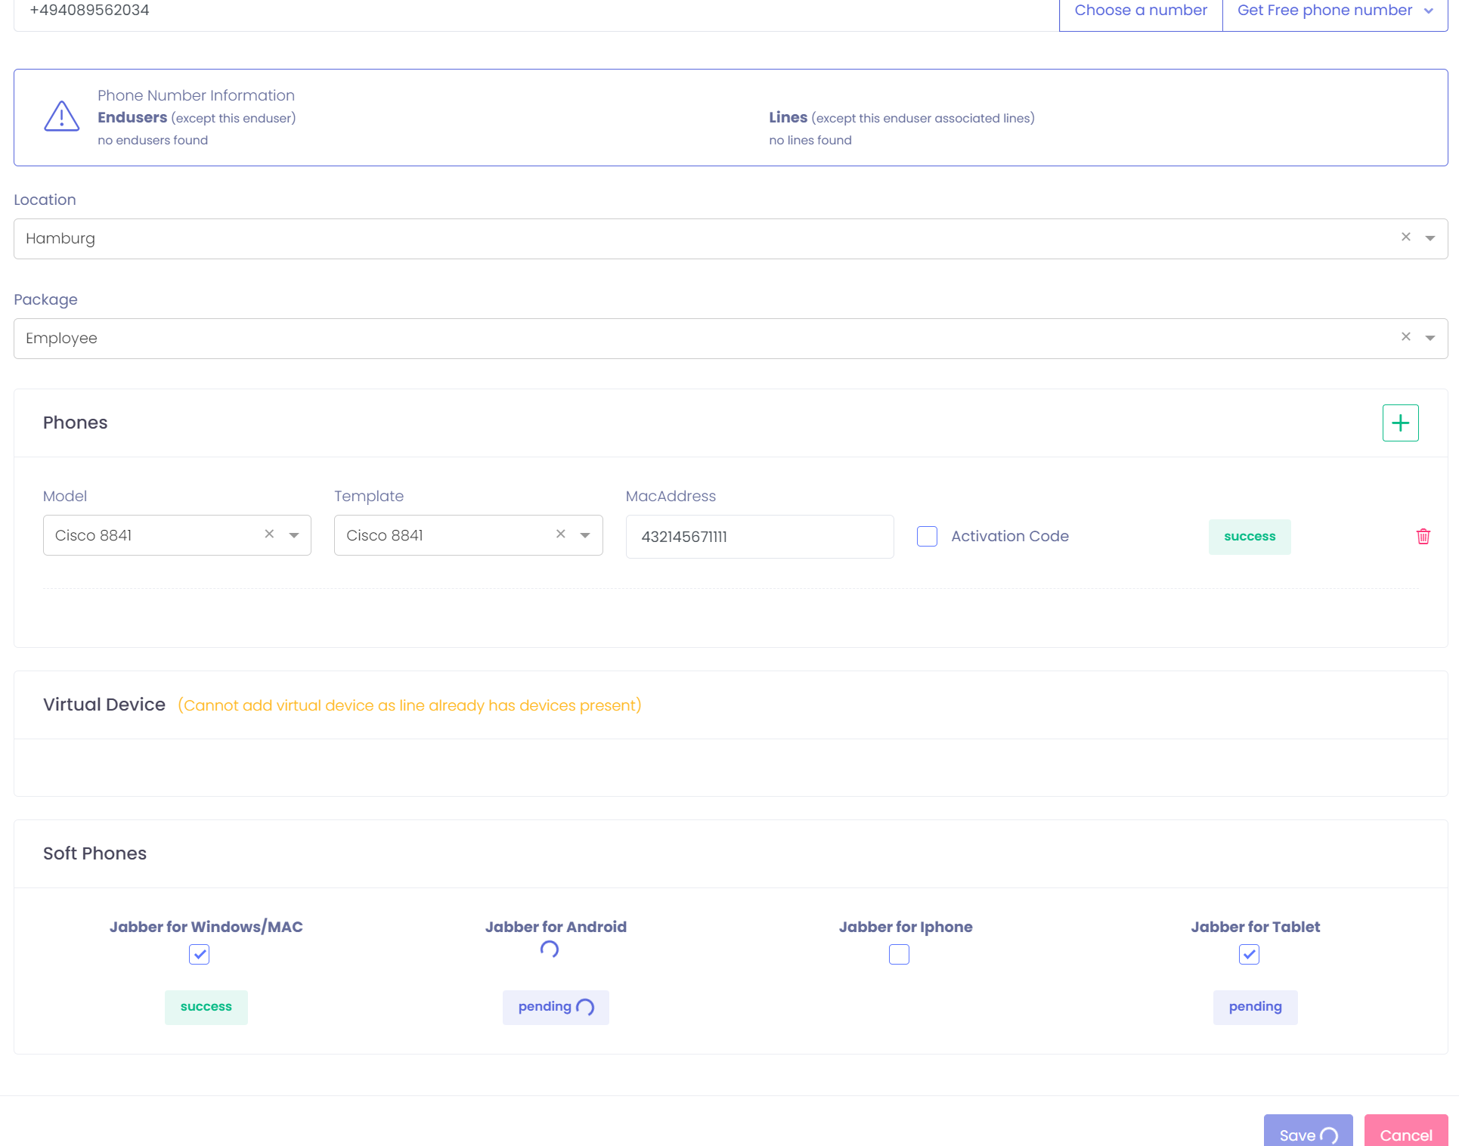Clear the Hamburg location selection

coord(1405,237)
